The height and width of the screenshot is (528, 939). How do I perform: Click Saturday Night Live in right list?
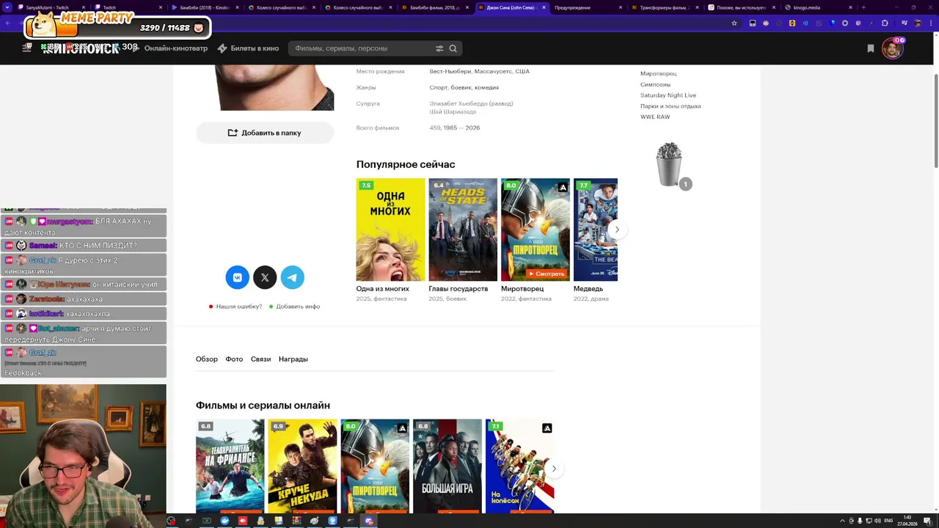tap(668, 95)
